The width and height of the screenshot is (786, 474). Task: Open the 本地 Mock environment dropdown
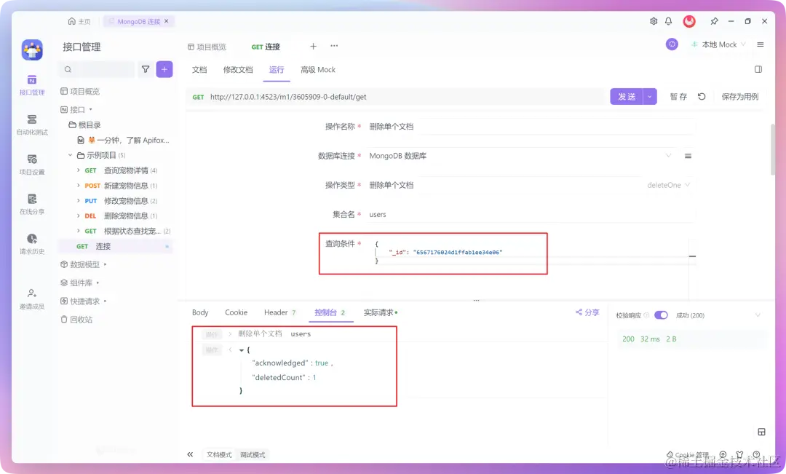pyautogui.click(x=718, y=44)
